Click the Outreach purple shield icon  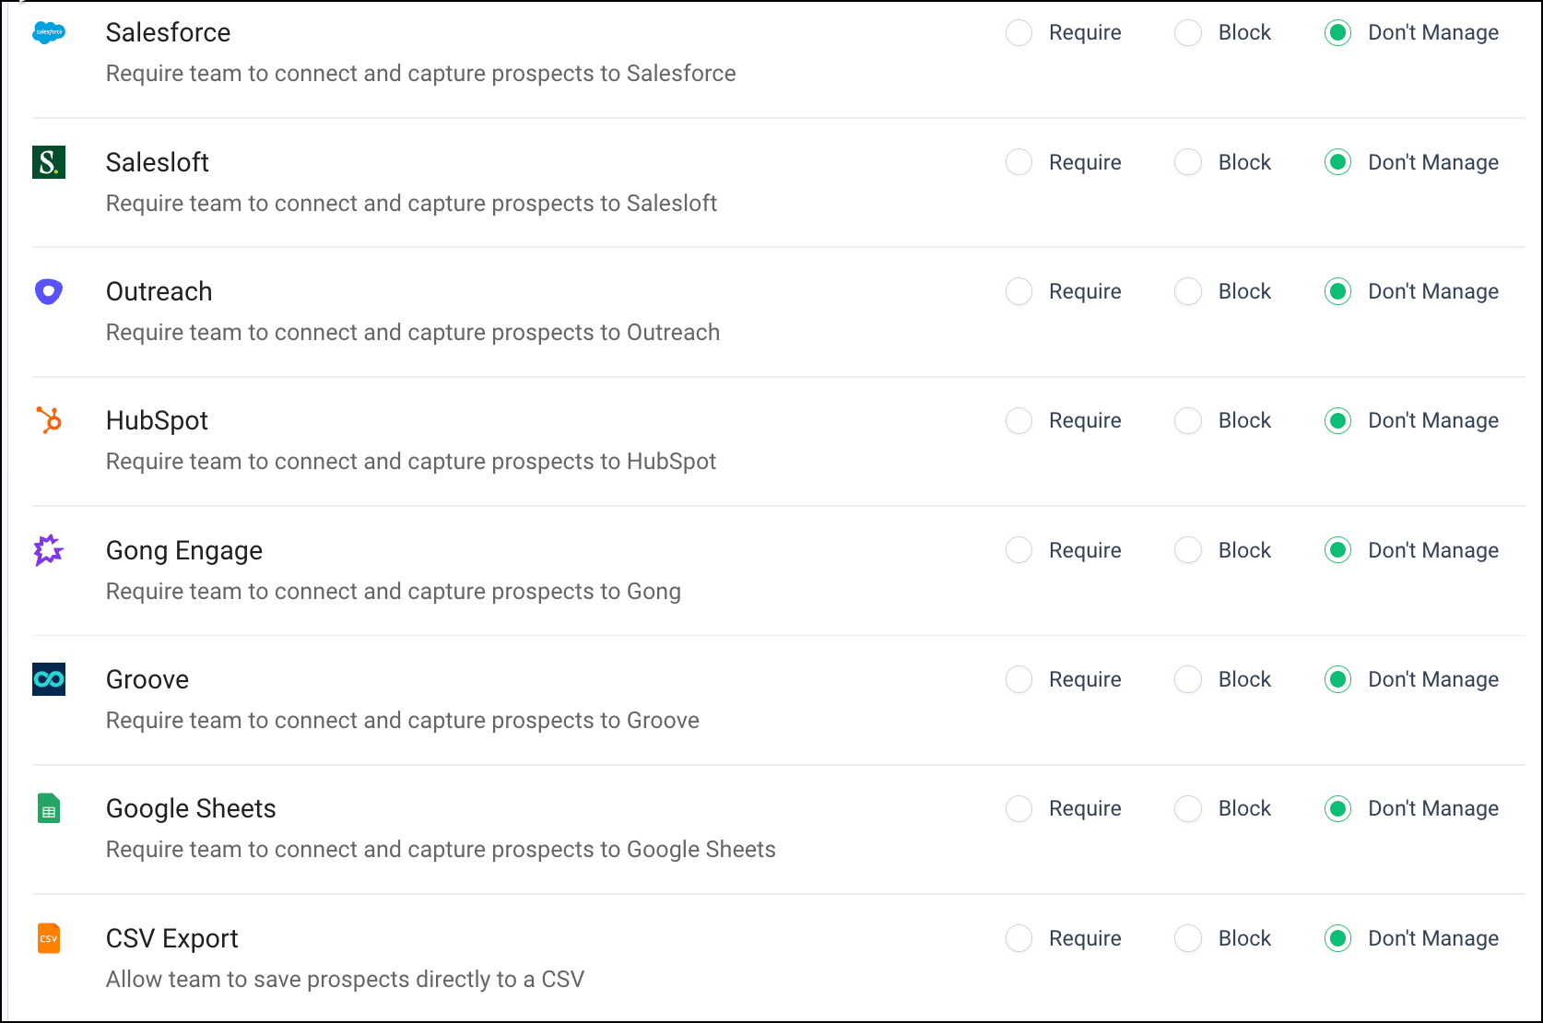pos(49,291)
